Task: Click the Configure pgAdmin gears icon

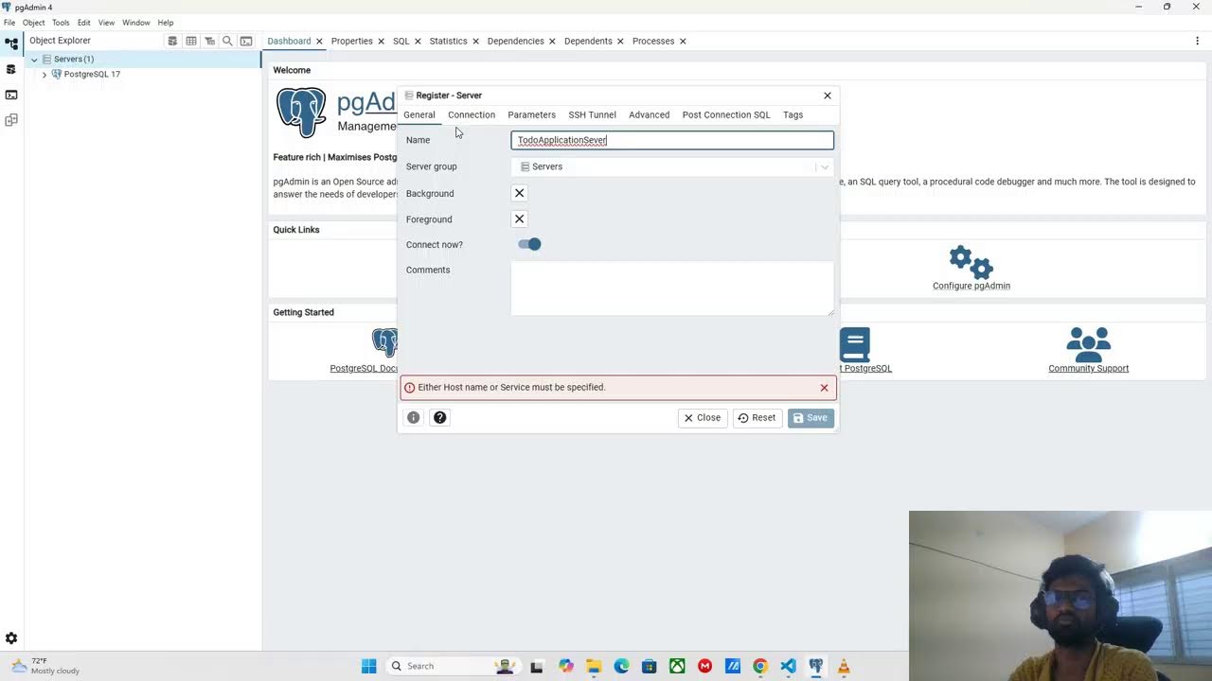Action: tap(971, 261)
